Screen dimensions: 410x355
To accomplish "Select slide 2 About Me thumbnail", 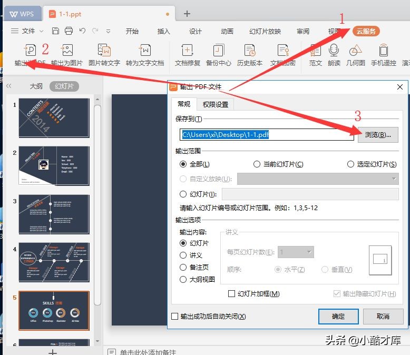I will point(54,166).
